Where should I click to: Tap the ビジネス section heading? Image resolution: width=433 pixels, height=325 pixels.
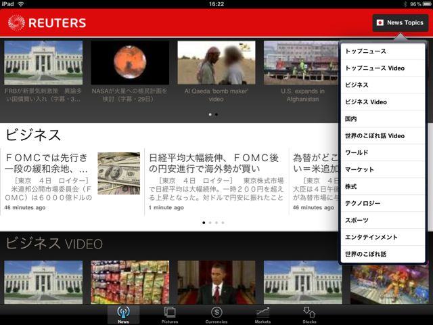click(33, 135)
